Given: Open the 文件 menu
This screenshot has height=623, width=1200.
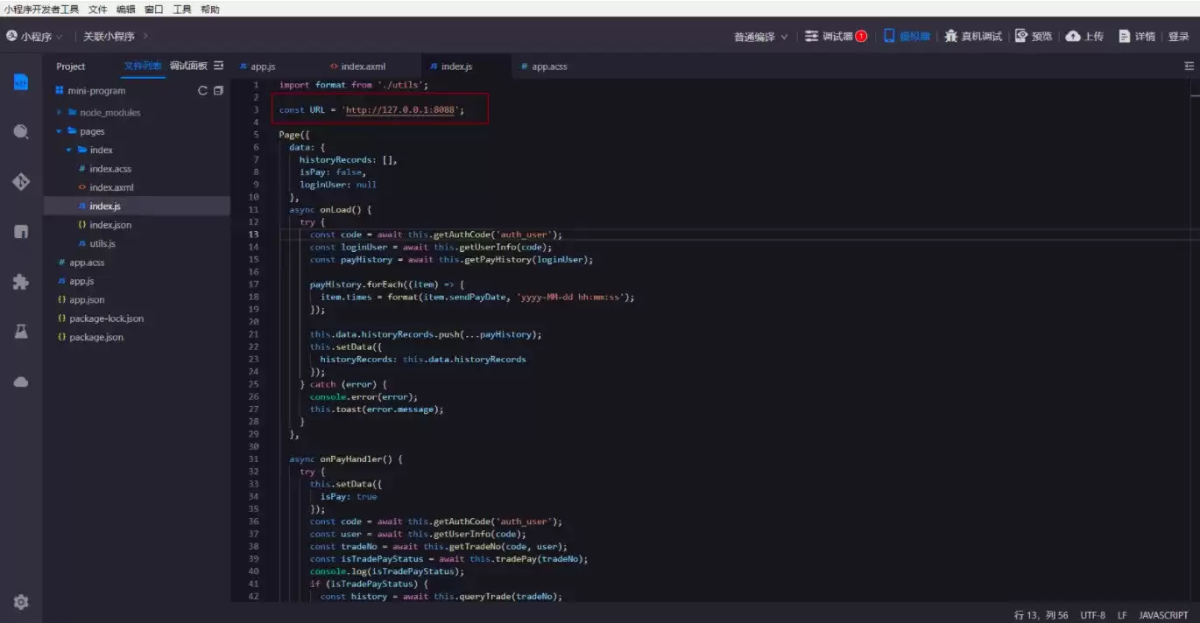Looking at the screenshot, I should [x=98, y=10].
